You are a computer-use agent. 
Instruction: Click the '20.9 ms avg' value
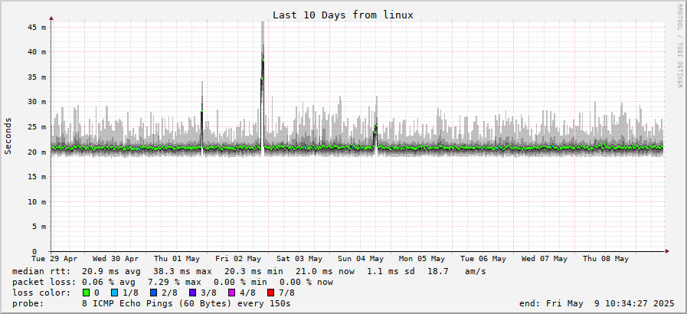click(111, 272)
